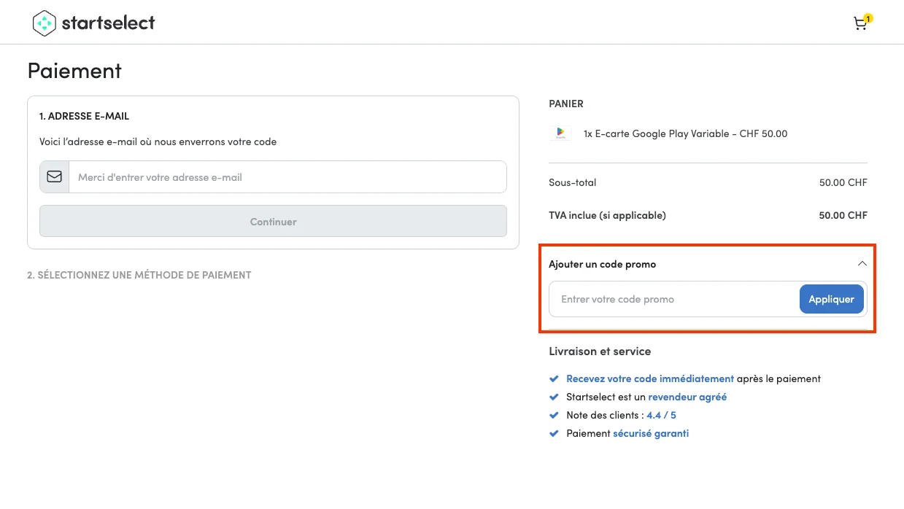Open the shopping cart icon
Screen dimensions: 904x509
859,24
